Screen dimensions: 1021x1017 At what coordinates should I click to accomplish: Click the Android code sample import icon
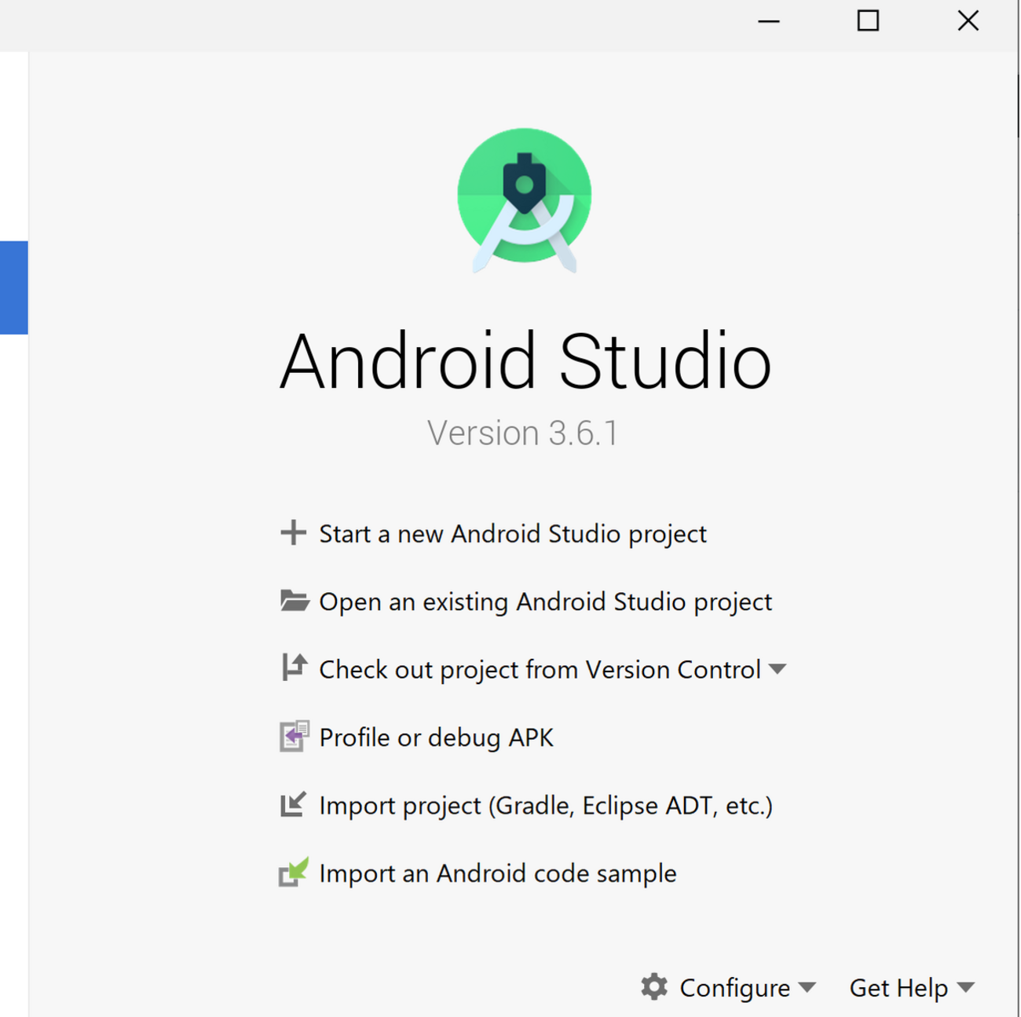click(x=294, y=872)
